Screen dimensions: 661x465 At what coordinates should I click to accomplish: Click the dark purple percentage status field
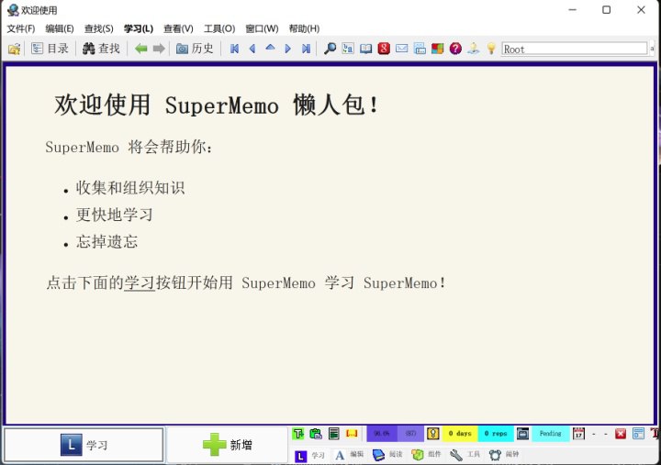click(x=382, y=434)
